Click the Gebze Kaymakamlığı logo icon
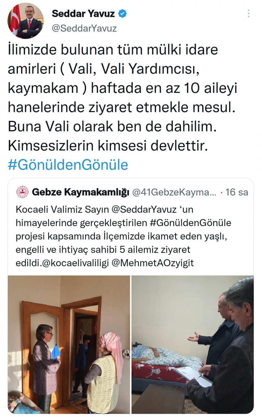Image resolution: width=262 pixels, height=417 pixels. pyautogui.click(x=22, y=192)
